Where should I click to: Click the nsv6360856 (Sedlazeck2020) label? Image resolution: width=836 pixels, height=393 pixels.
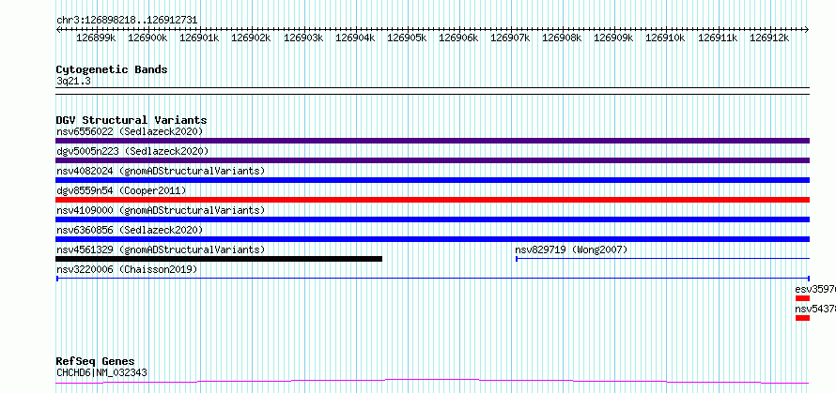(x=130, y=230)
